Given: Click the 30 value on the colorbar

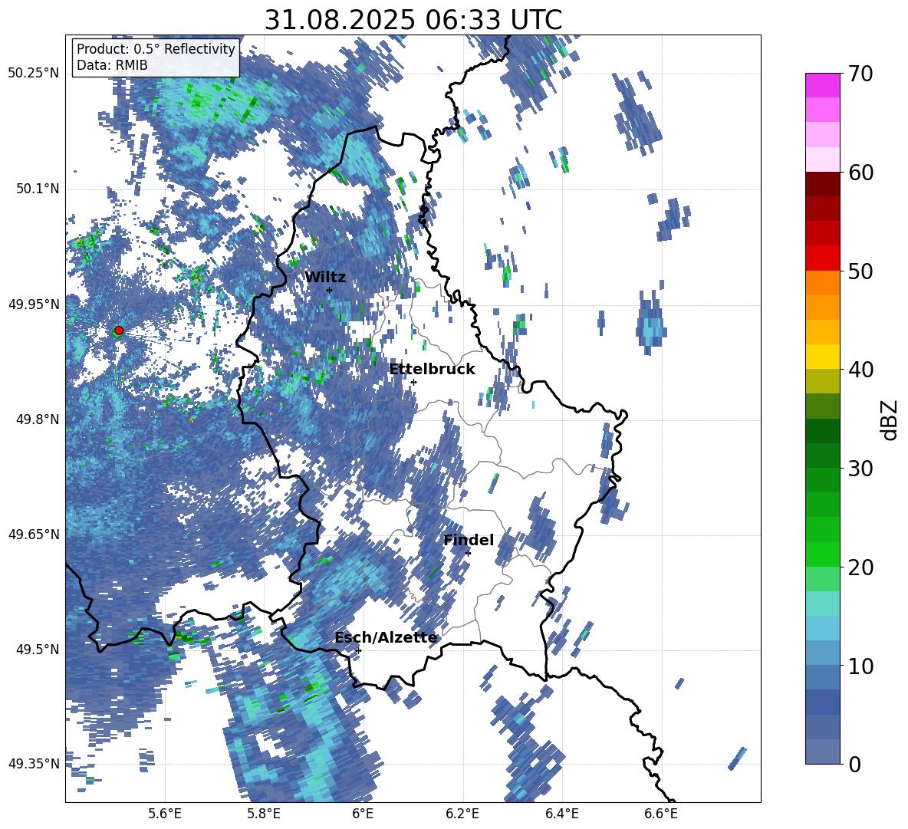Looking at the screenshot, I should tap(860, 469).
